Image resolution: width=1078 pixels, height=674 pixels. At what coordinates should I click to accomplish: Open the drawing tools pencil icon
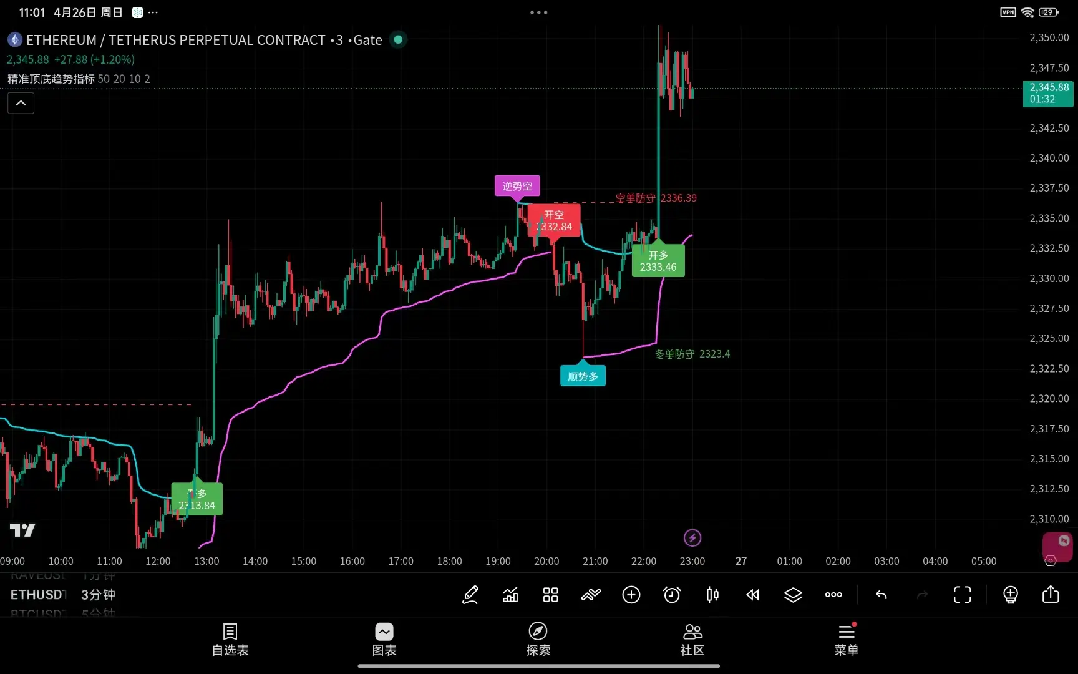click(x=470, y=595)
